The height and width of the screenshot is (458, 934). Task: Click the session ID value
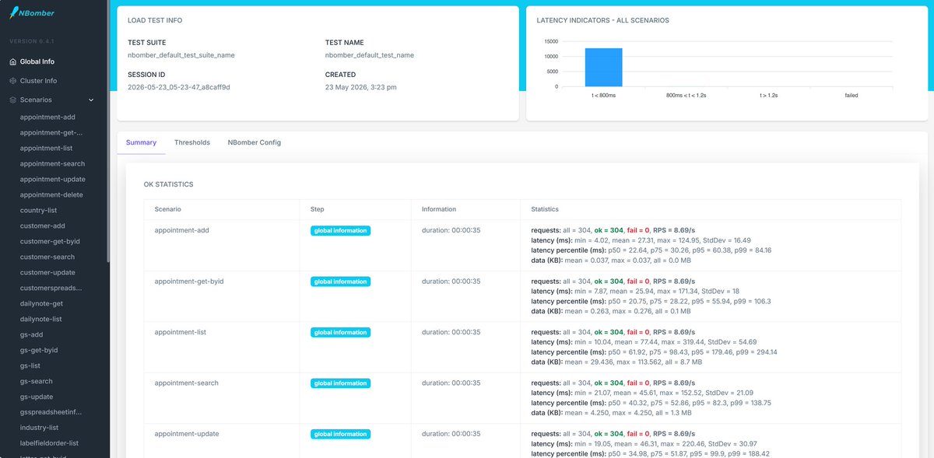(179, 87)
